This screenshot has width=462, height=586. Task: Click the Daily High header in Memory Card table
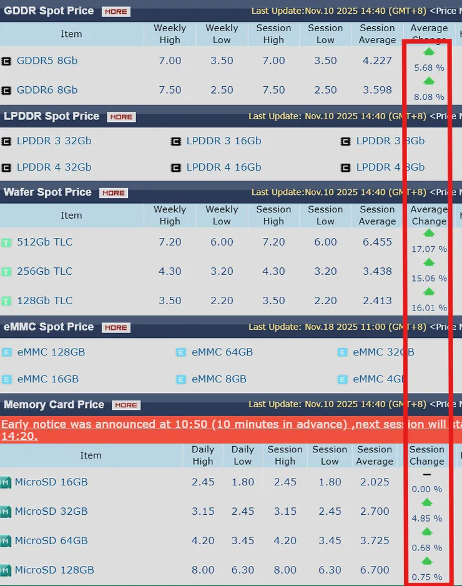203,455
